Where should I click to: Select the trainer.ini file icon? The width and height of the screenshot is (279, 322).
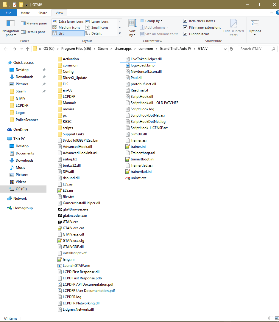pyautogui.click(x=128, y=147)
